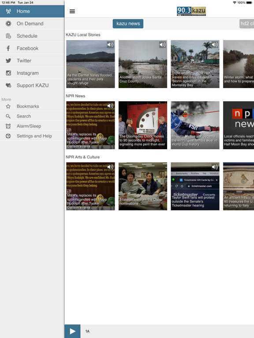This screenshot has height=338, width=254.
Task: Click the Search magnifier icon
Action: coord(8,116)
